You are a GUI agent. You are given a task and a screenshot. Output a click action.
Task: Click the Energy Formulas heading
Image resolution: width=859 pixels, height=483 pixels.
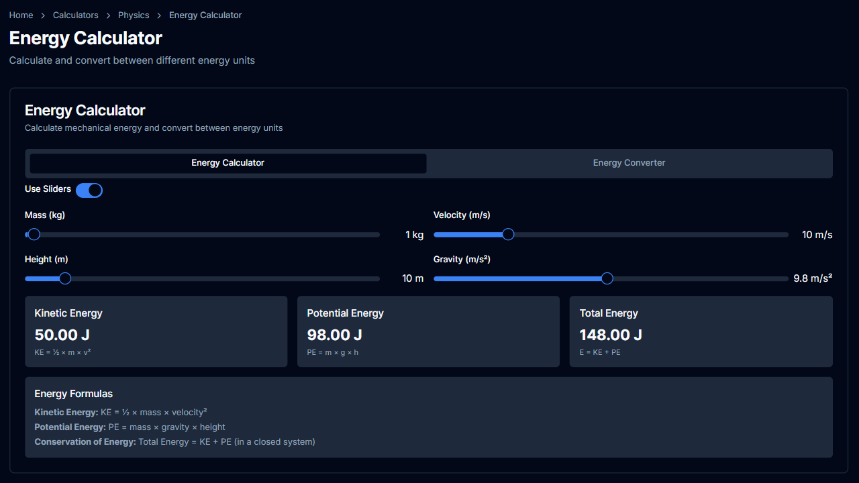[74, 394]
